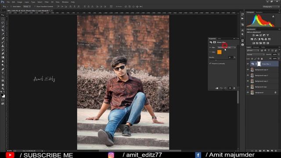
Task: Select the Lasso tool
Action: (x=3, y=23)
